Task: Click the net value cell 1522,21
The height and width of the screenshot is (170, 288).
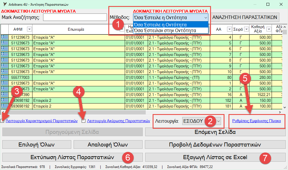Action: [260, 95]
